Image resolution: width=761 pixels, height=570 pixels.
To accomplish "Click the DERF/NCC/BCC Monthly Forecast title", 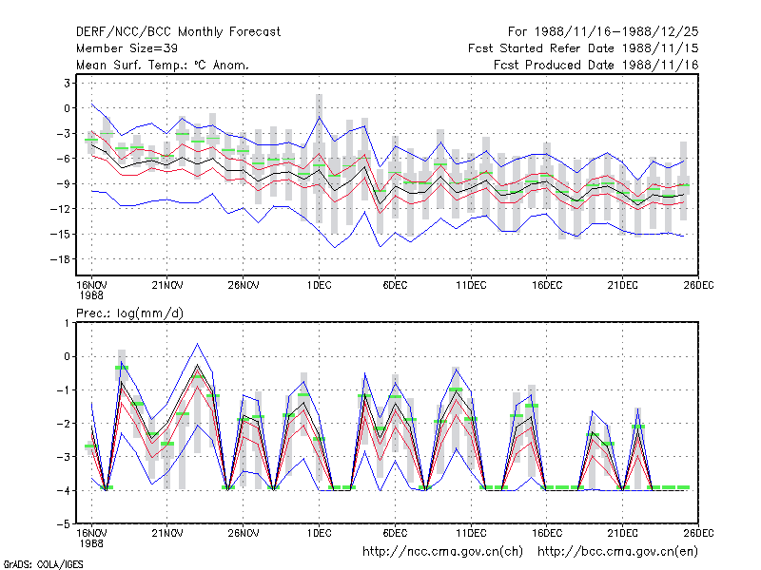I will pyautogui.click(x=178, y=32).
